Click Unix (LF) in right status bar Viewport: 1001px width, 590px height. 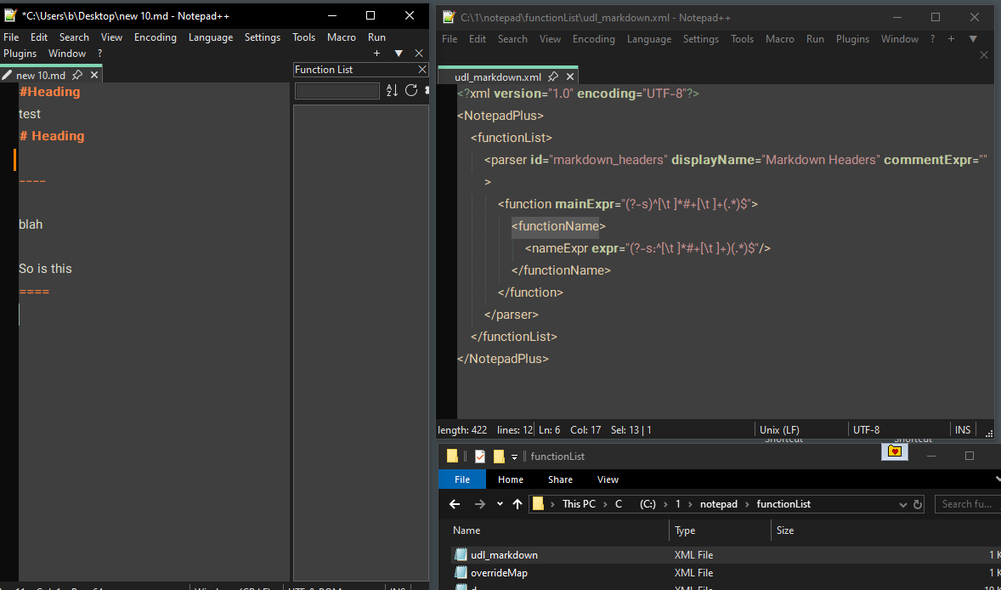[779, 429]
